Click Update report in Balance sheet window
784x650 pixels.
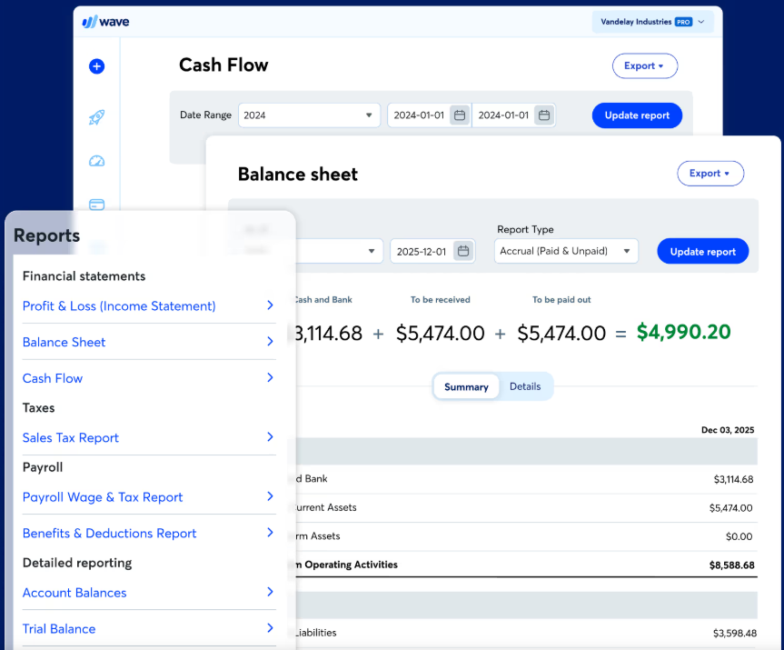coord(702,251)
